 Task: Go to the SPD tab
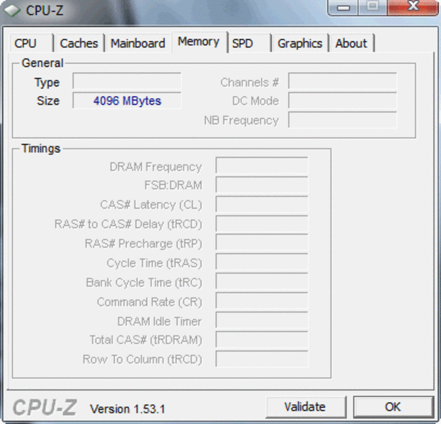[249, 43]
